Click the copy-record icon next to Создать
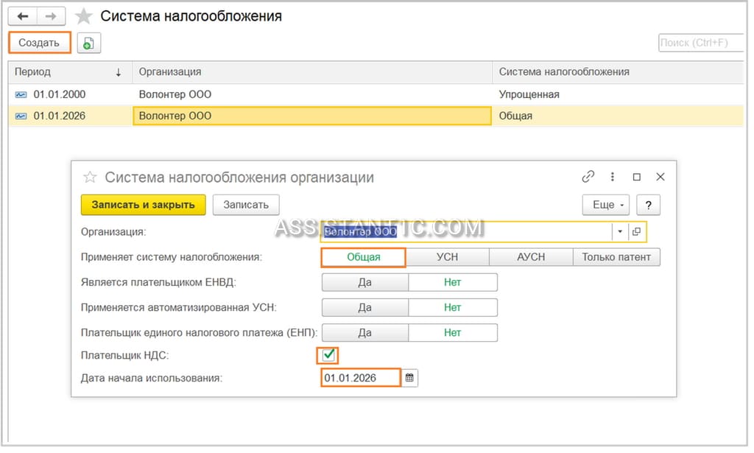 point(89,43)
